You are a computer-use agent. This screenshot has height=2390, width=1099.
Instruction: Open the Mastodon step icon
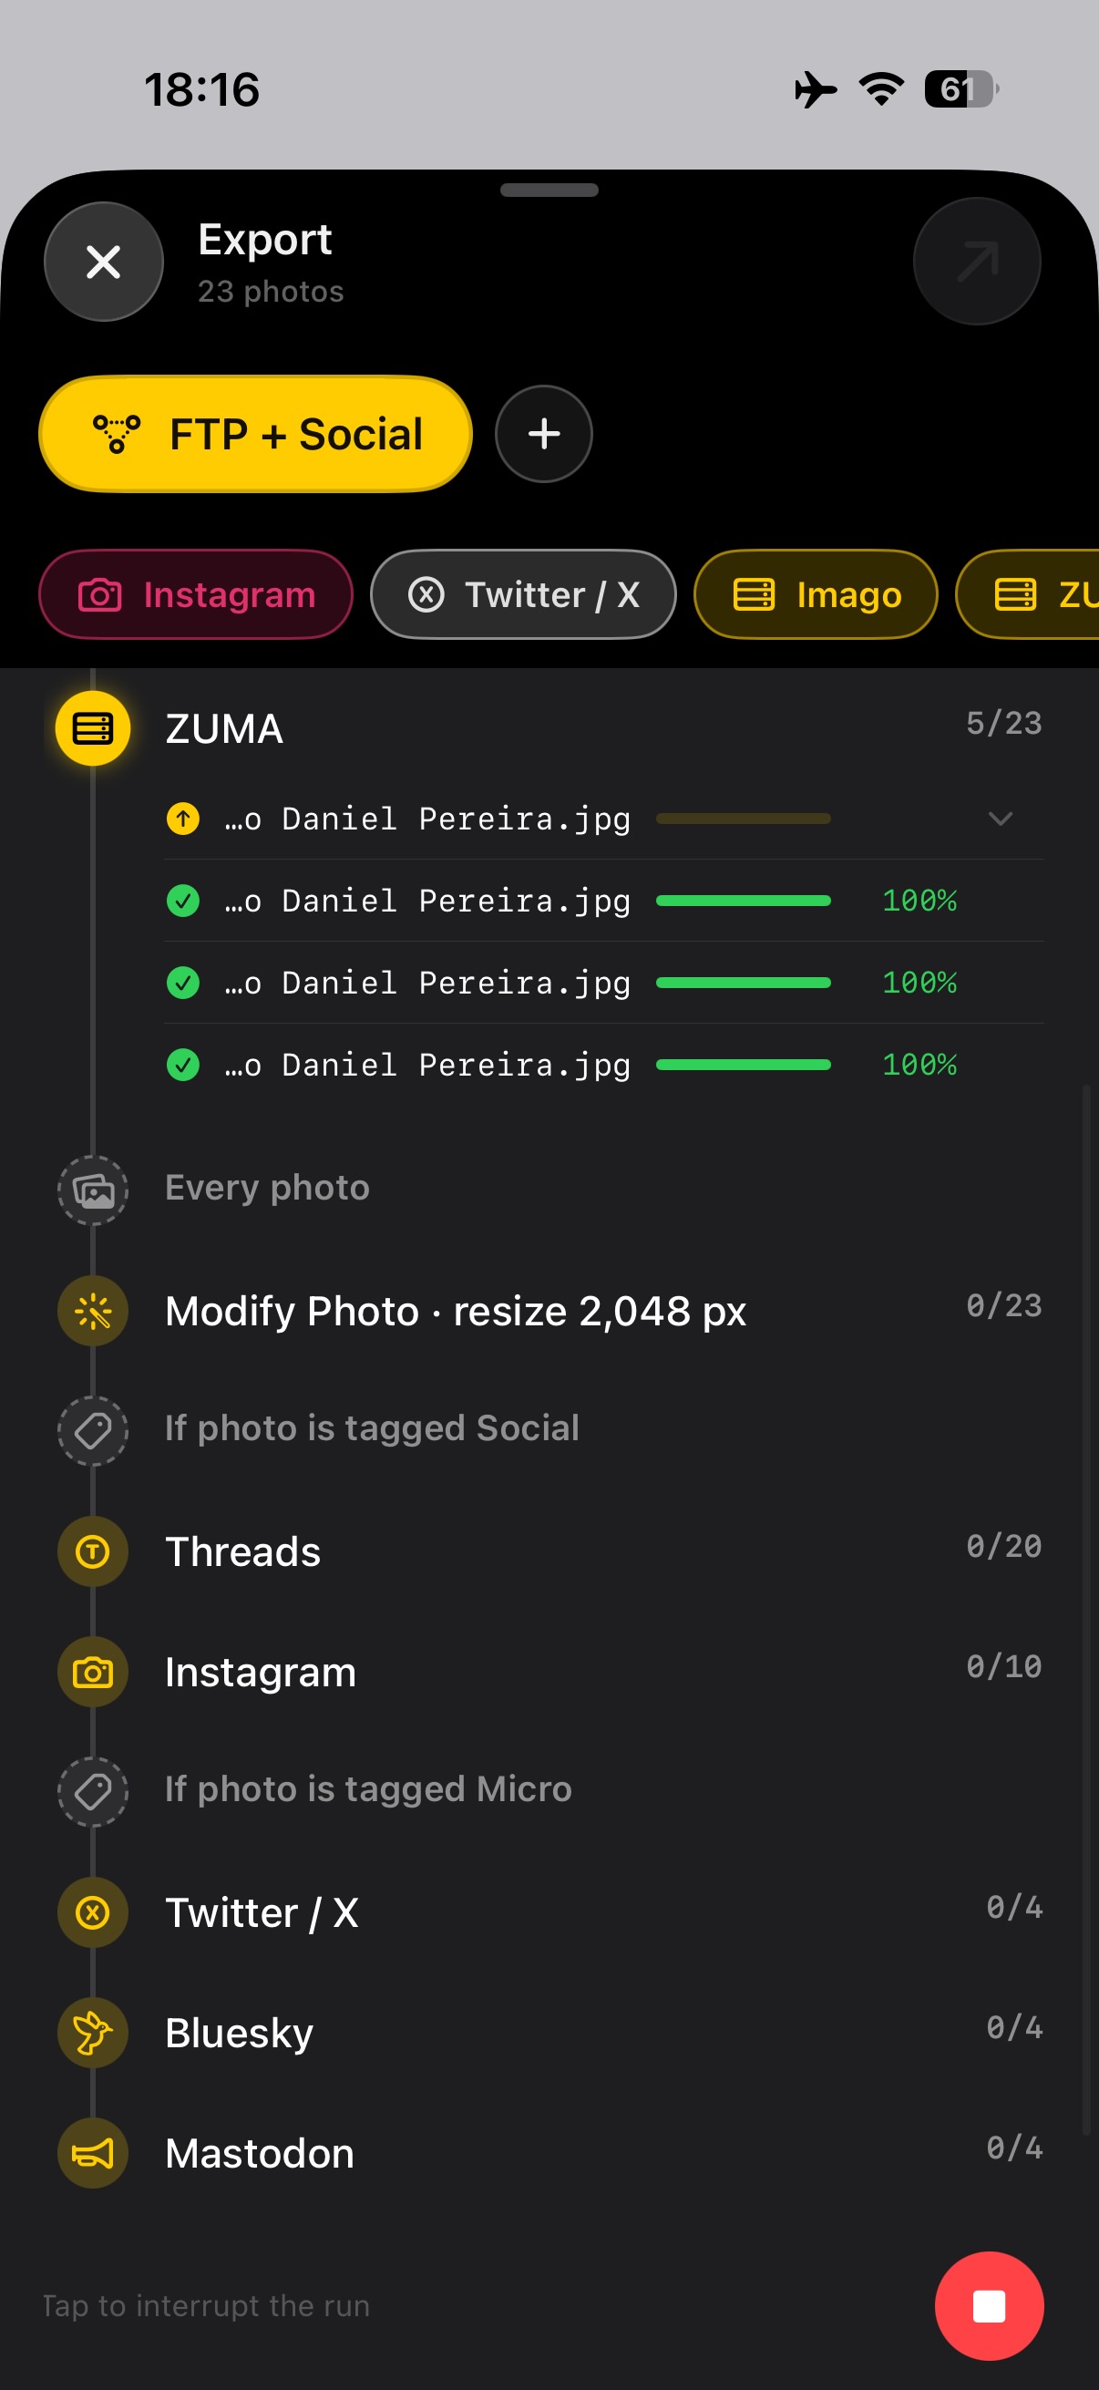point(93,2152)
